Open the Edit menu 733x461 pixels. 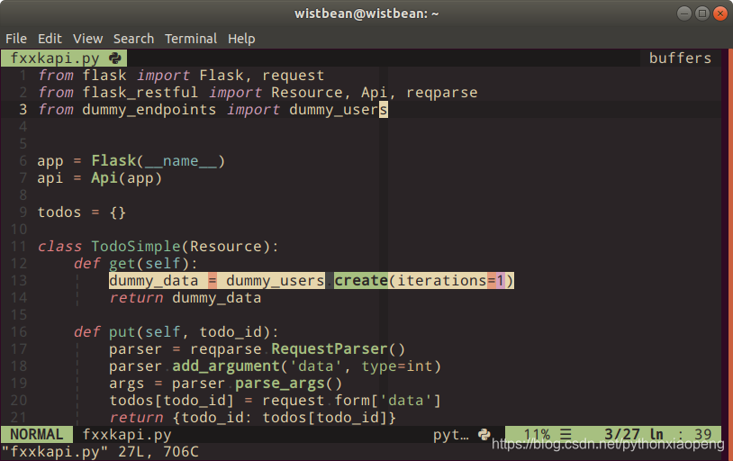(x=50, y=39)
